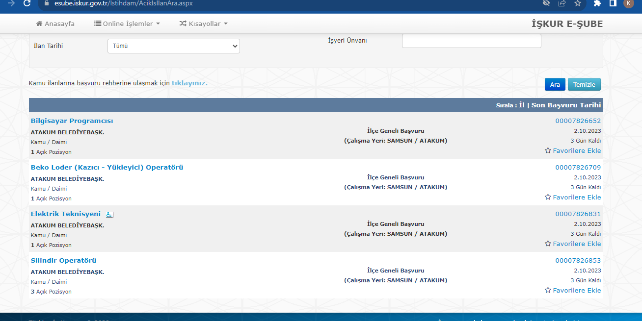
Task: Add Beko Loder listing via Favorilere Ekle
Action: pos(577,197)
